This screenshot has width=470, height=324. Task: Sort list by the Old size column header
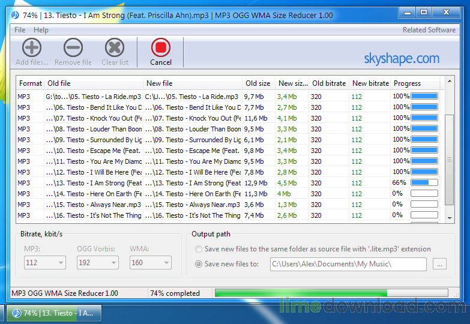click(x=258, y=83)
